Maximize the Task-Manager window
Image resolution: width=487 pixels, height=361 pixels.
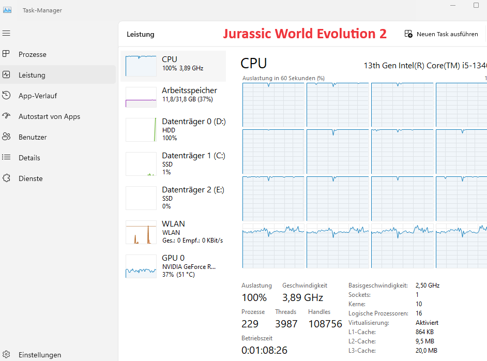(x=476, y=5)
